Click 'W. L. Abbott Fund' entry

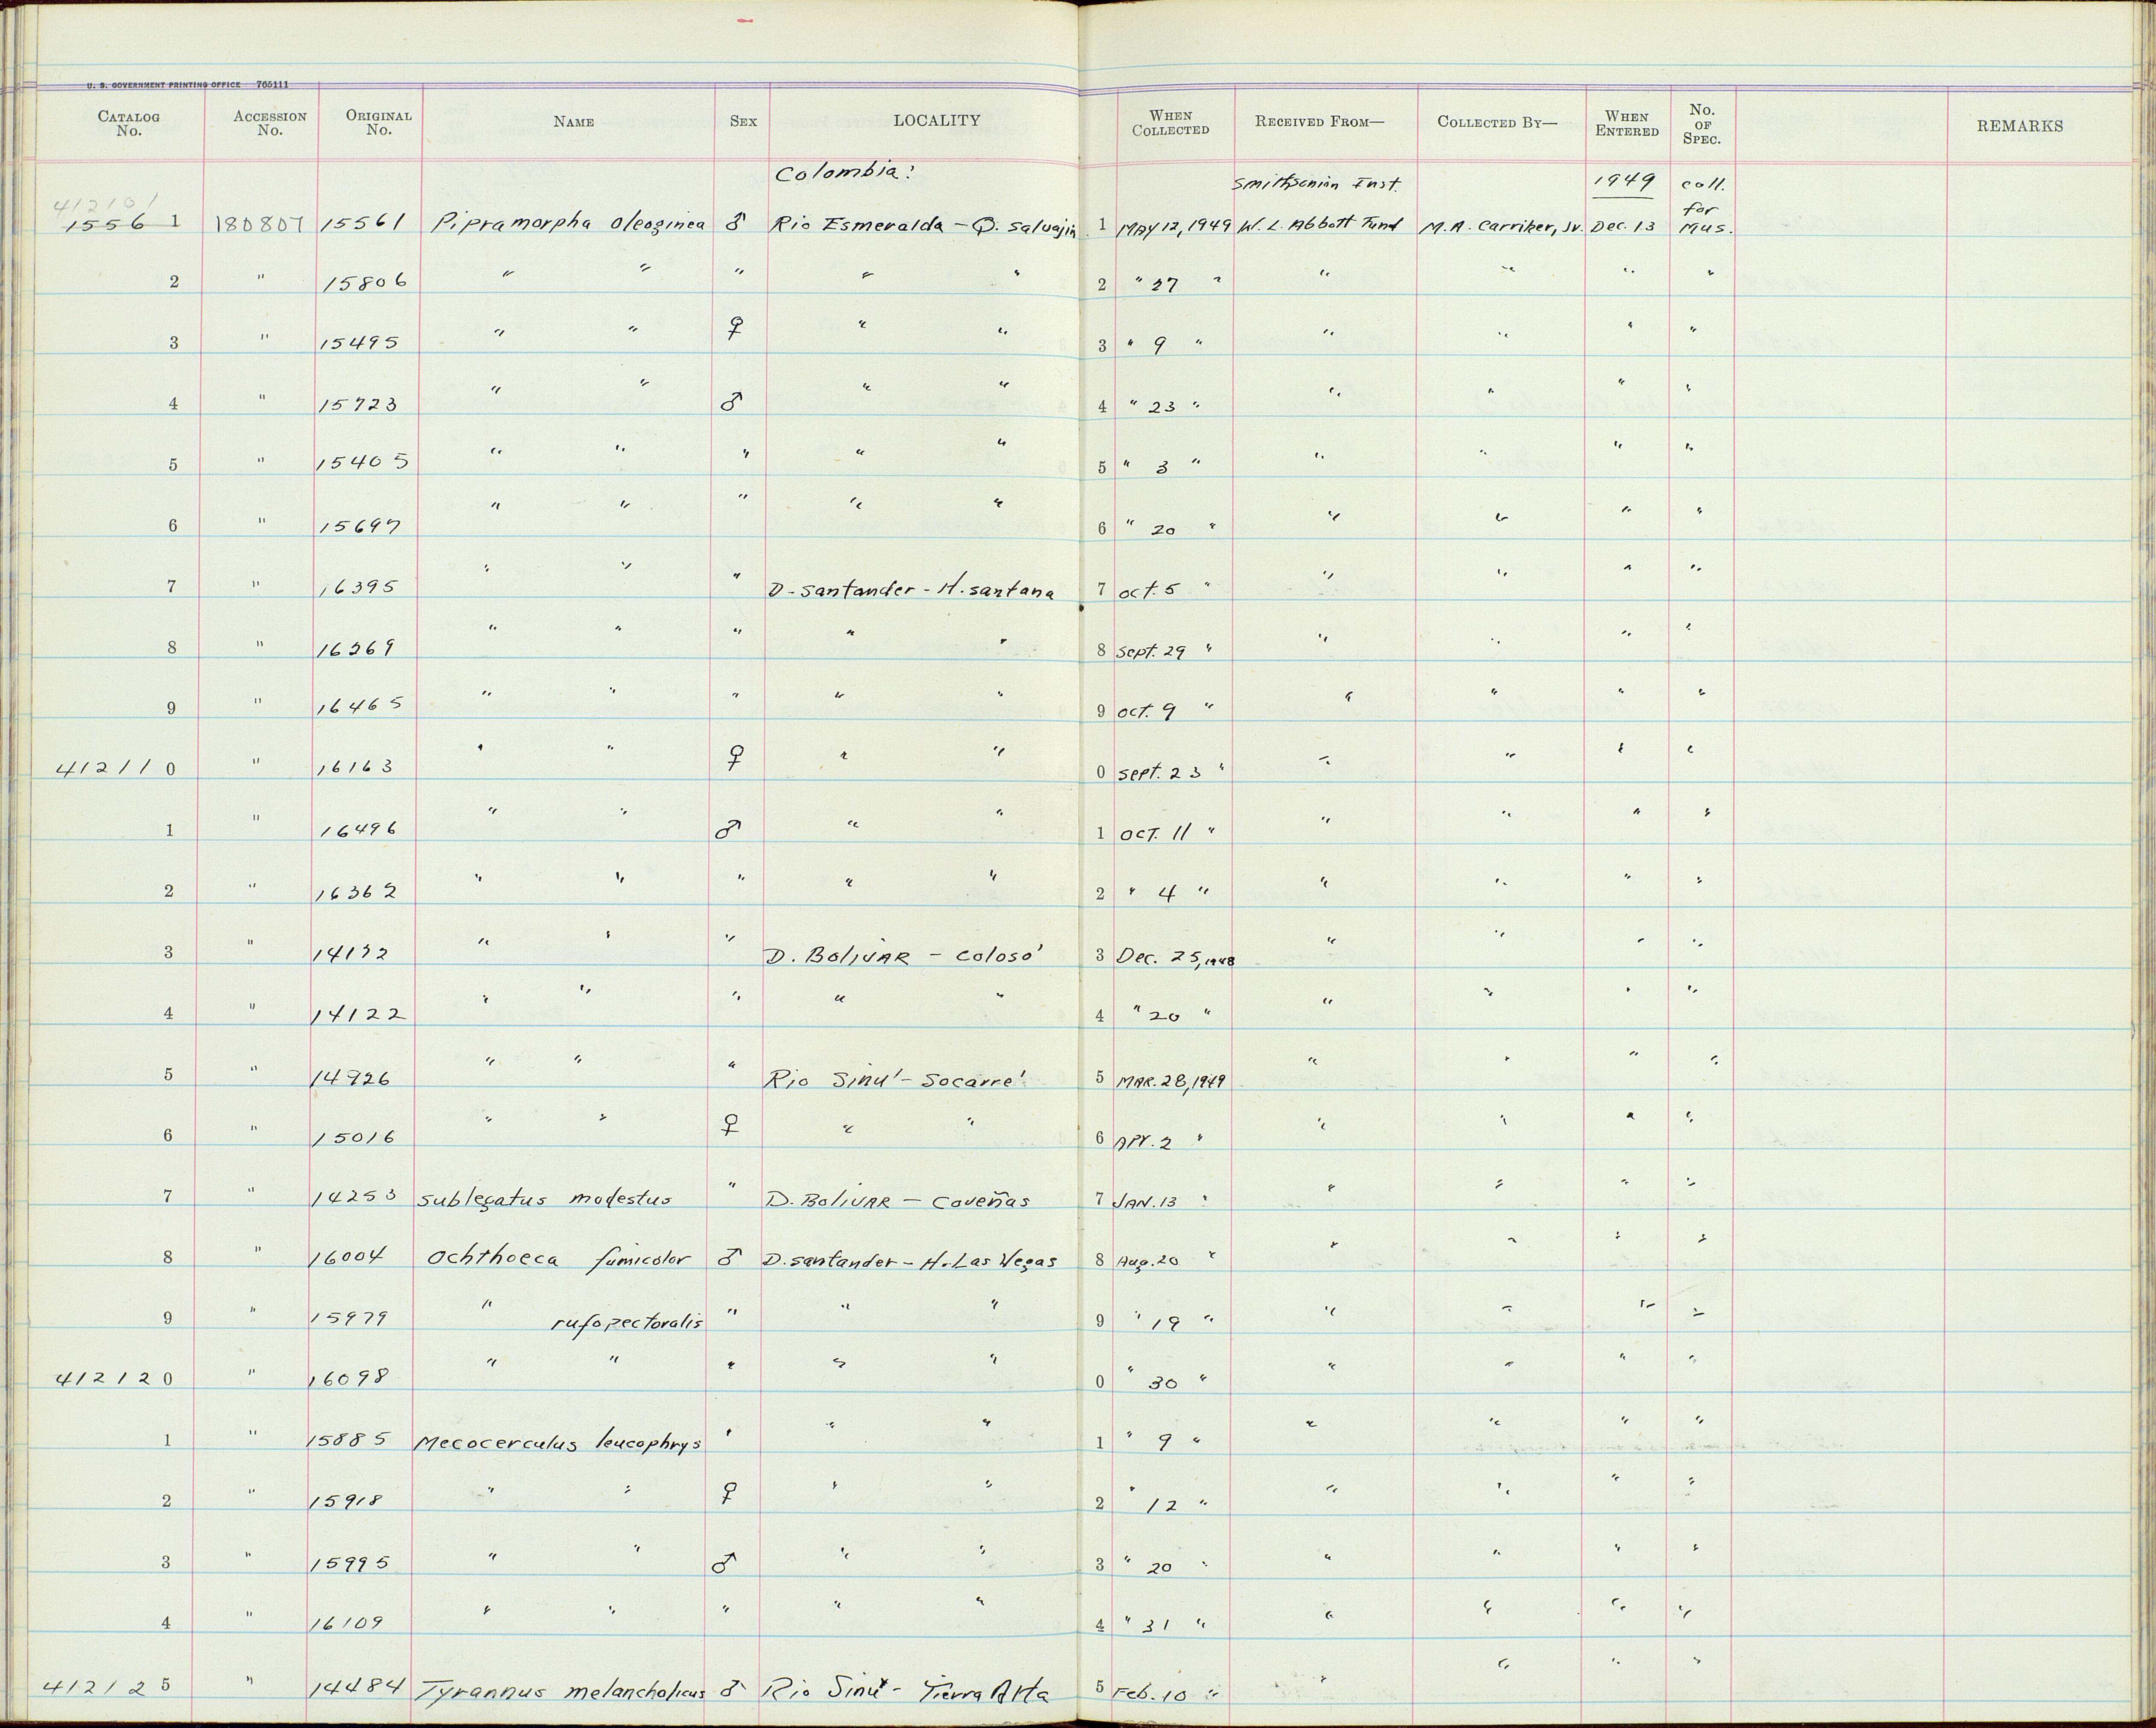pyautogui.click(x=1317, y=225)
